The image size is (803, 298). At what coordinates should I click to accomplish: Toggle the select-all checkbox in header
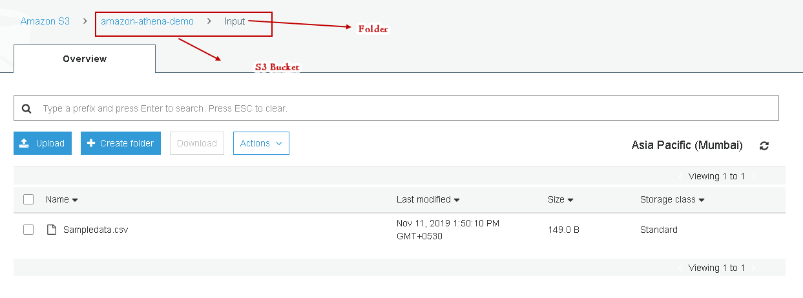point(28,199)
